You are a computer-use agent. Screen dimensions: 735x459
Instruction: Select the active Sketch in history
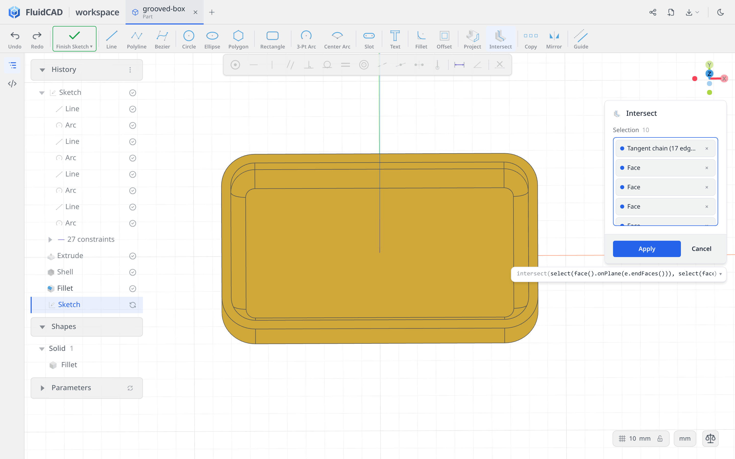tap(87, 304)
